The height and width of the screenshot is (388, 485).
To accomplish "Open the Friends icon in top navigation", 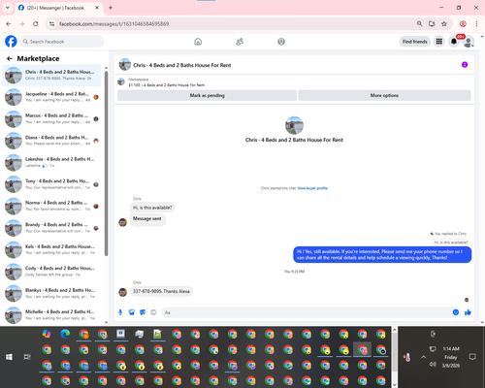I will tap(240, 42).
